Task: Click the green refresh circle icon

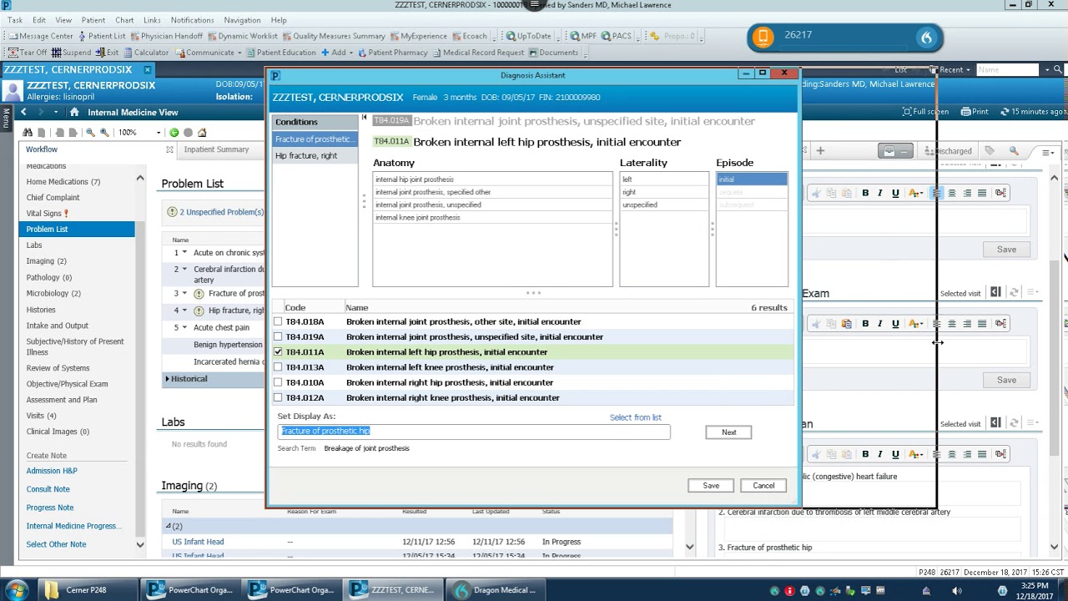Action: tap(174, 133)
